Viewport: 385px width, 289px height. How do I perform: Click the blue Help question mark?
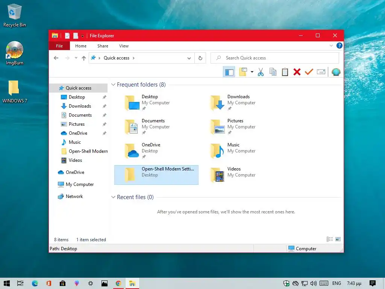click(x=340, y=46)
